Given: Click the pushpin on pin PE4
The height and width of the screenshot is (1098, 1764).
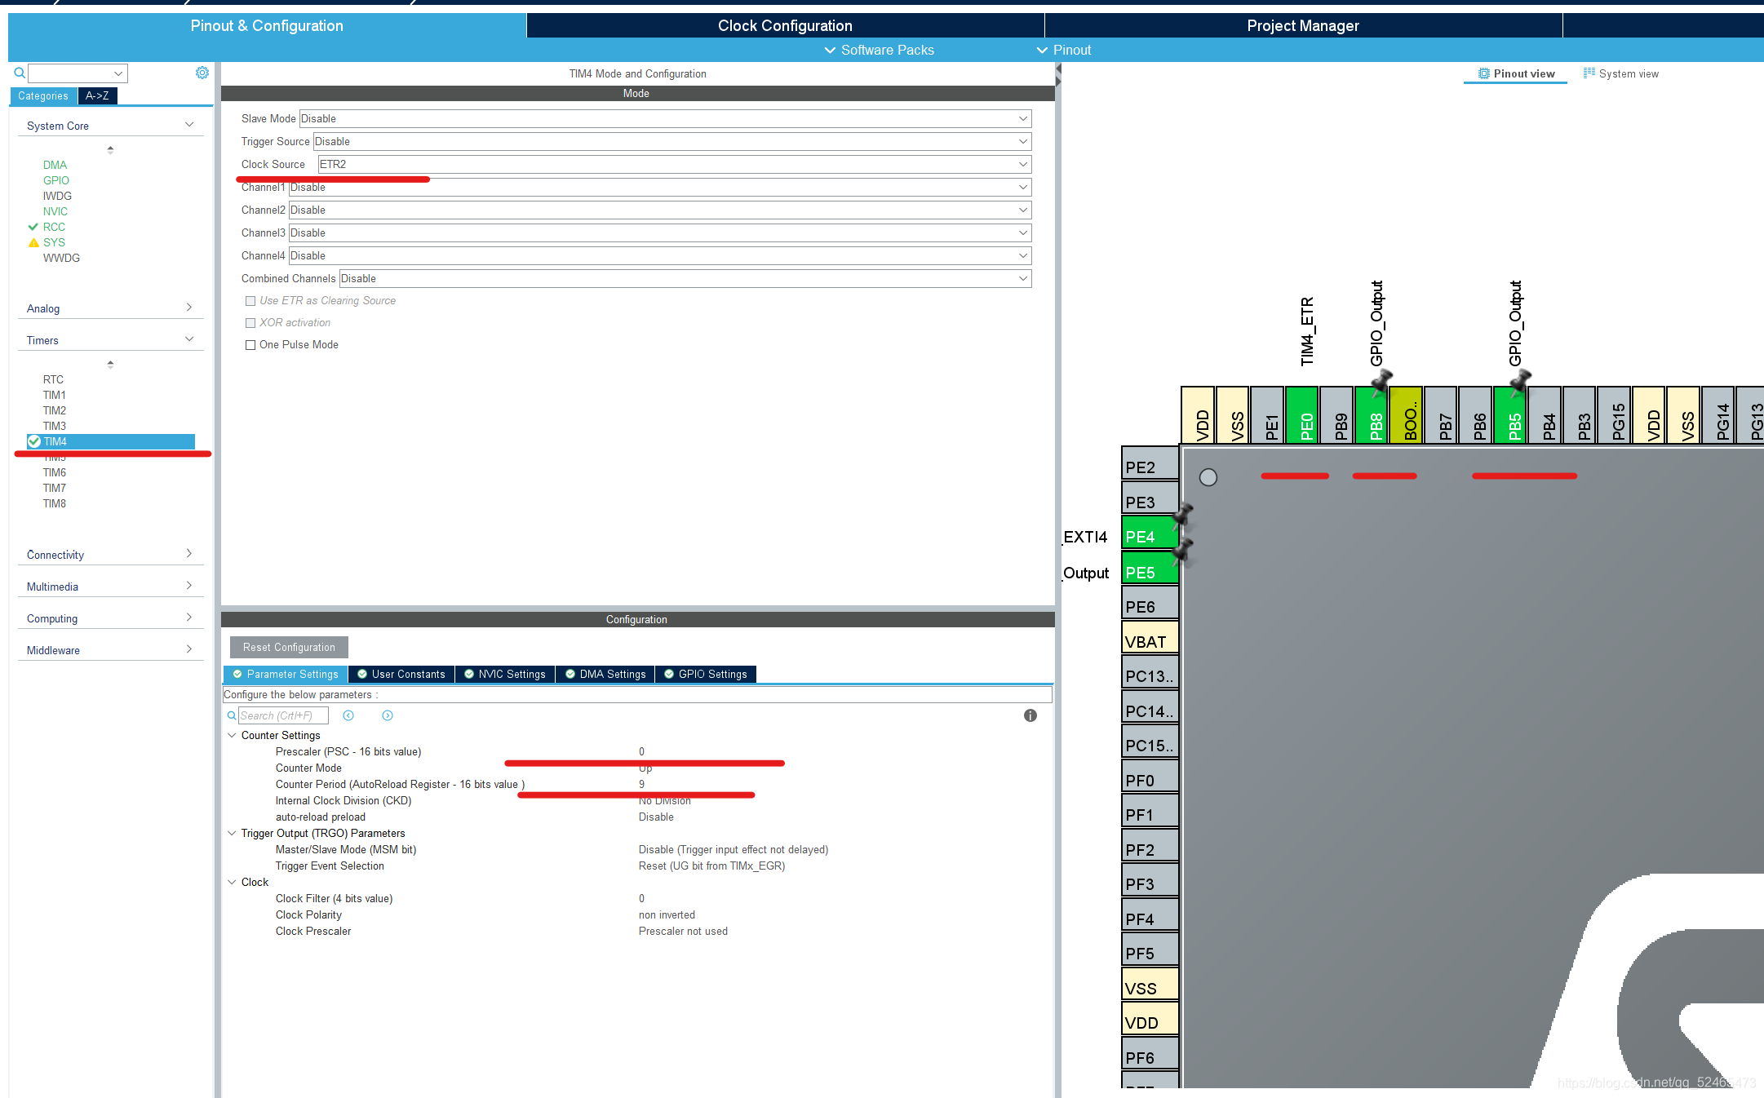Looking at the screenshot, I should (1182, 516).
